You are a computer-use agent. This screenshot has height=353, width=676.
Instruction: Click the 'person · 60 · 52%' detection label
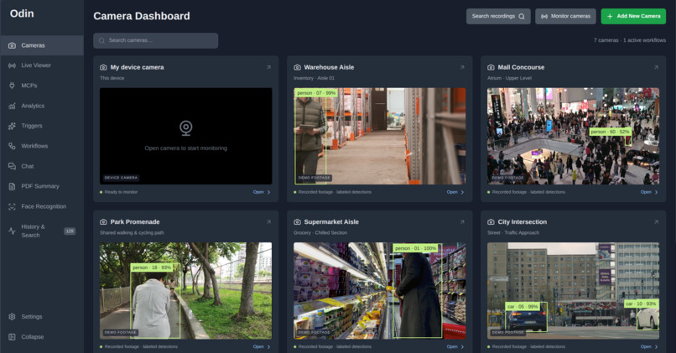pyautogui.click(x=610, y=132)
